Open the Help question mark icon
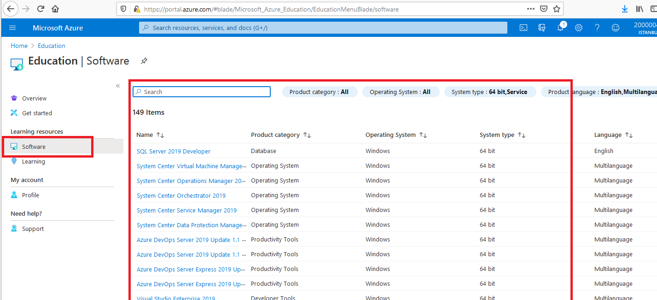657x300 pixels. coord(597,28)
